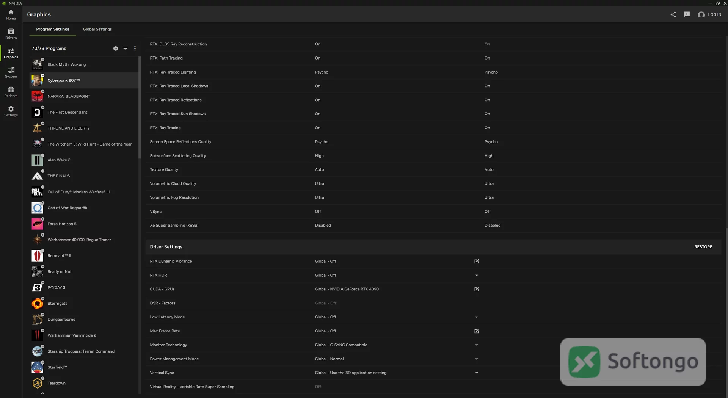728x398 pixels.
Task: Click the program list scrollbar
Action: [140, 108]
